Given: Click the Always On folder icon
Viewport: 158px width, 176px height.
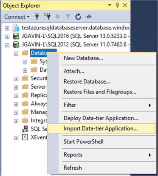Looking at the screenshot, I should pos(25,104).
